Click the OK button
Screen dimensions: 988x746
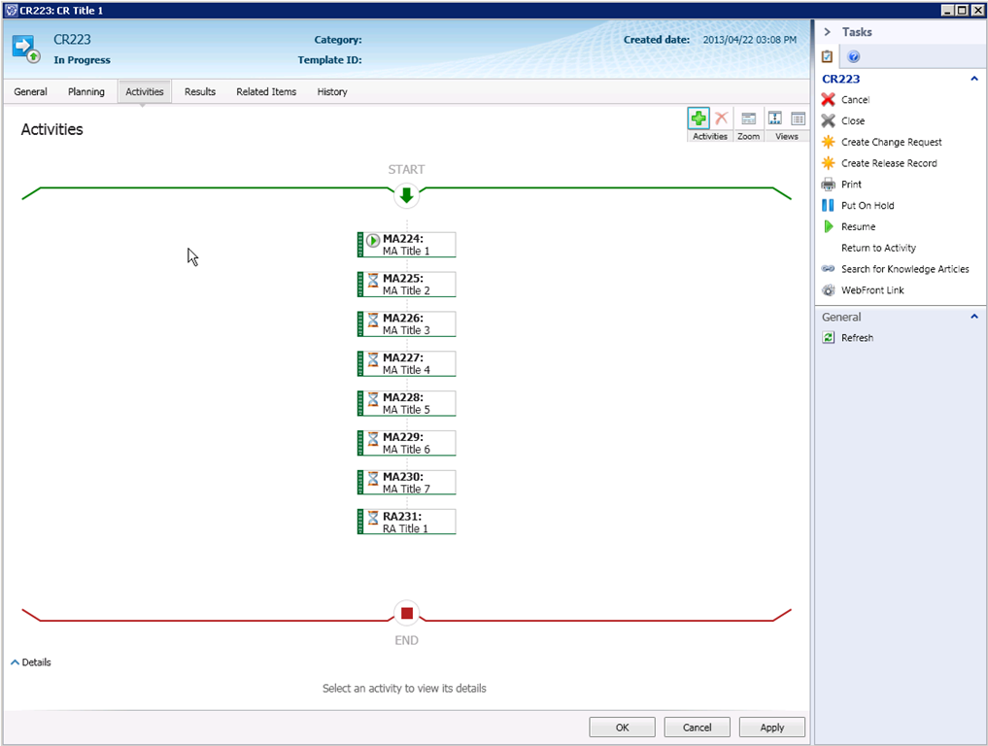[x=622, y=728]
